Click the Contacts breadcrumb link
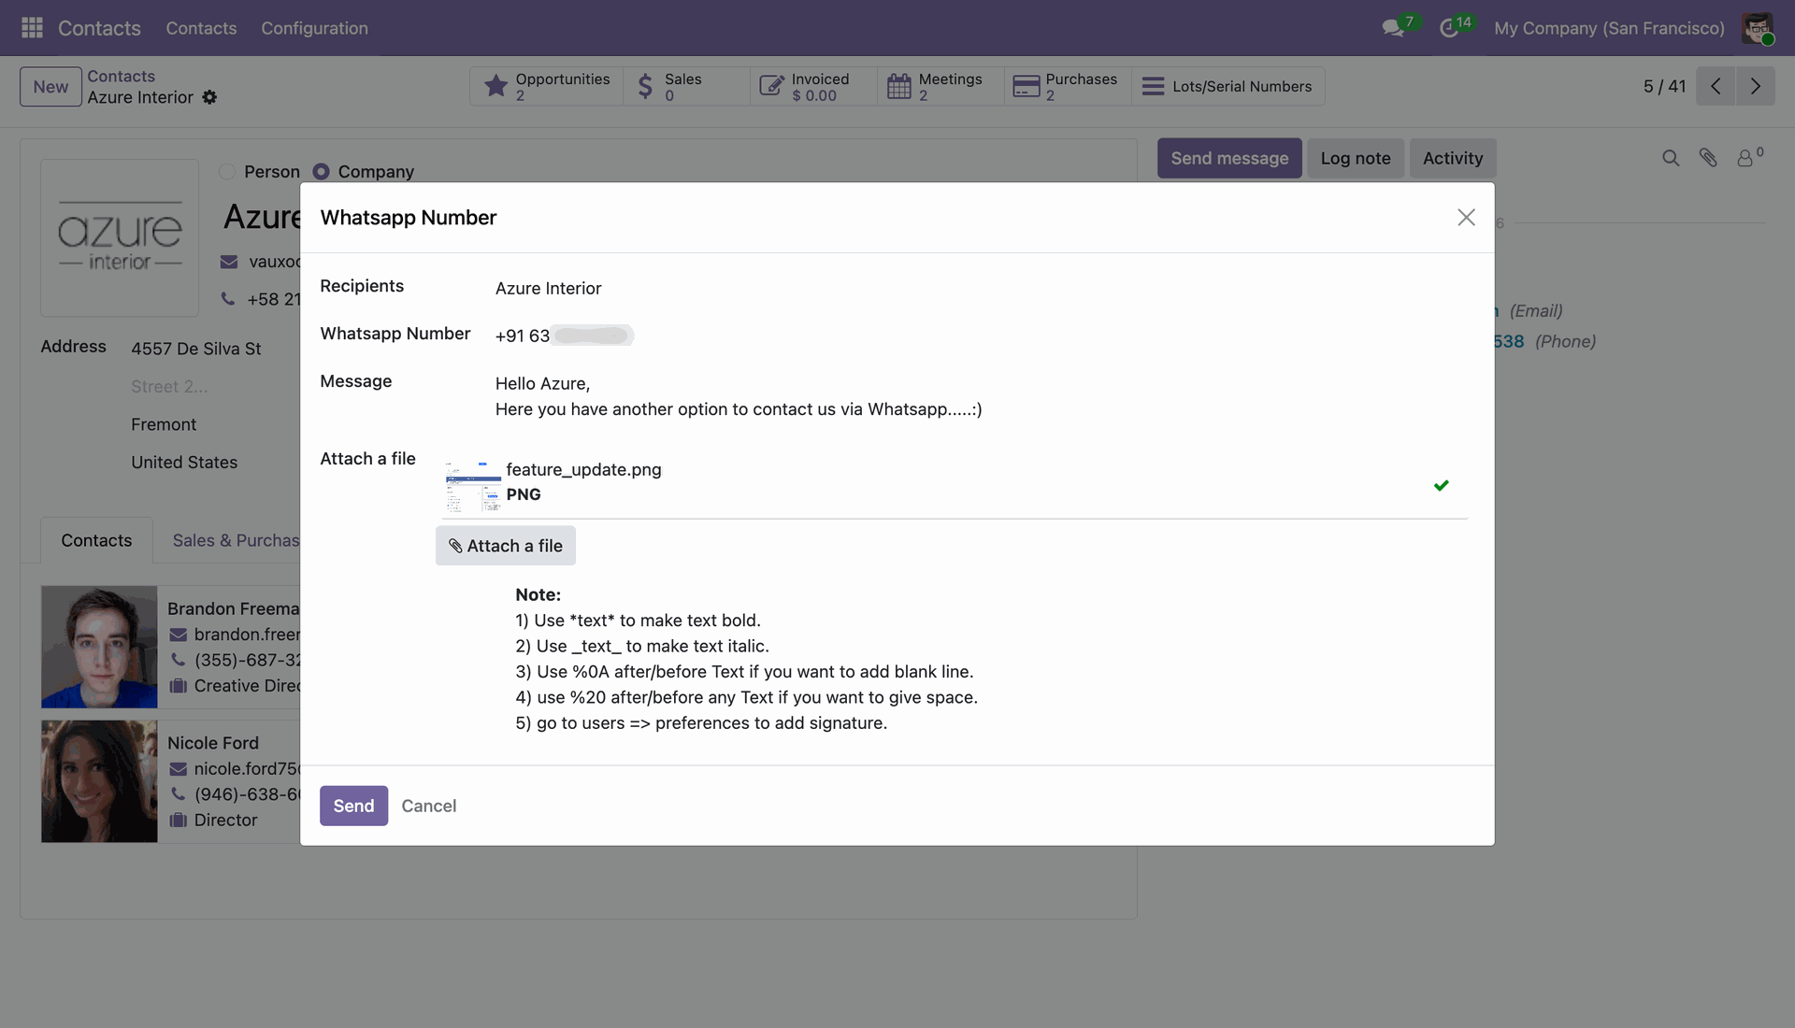This screenshot has height=1028, width=1795. [121, 77]
